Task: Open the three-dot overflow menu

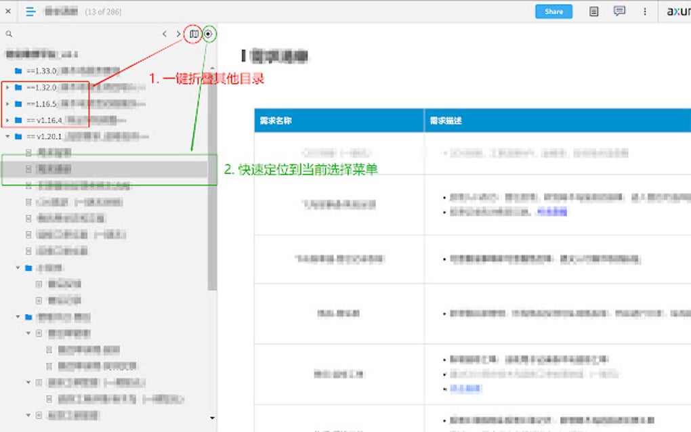Action: [644, 11]
